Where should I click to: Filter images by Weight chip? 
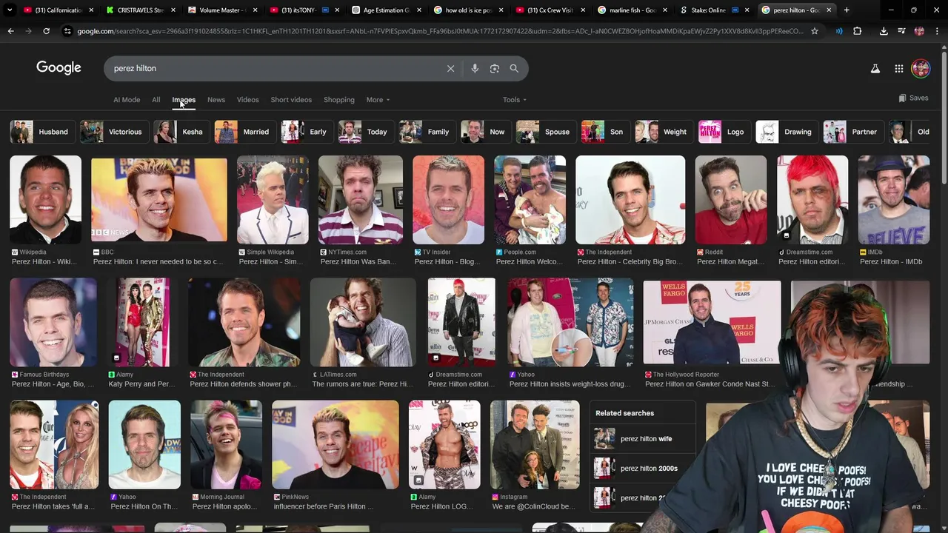663,132
